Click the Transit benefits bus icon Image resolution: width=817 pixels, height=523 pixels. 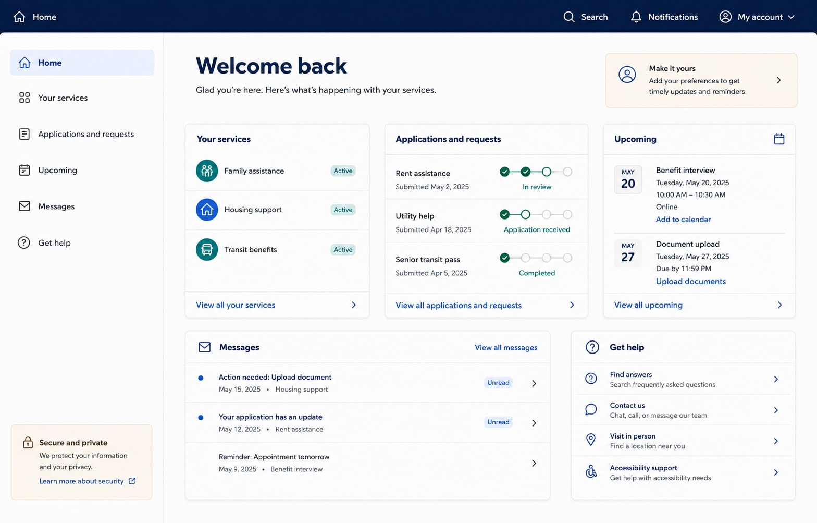[x=207, y=249]
